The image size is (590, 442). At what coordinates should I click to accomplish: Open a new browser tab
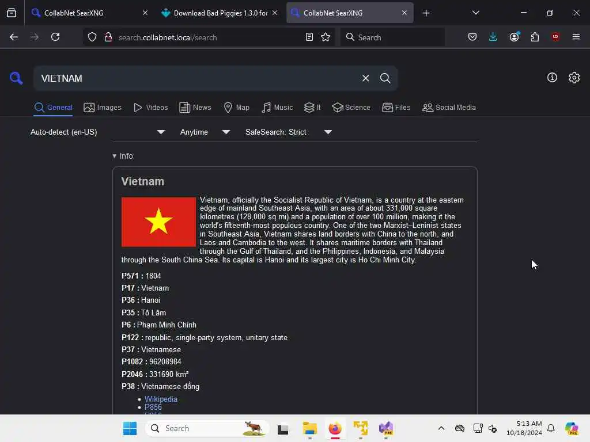pos(426,13)
